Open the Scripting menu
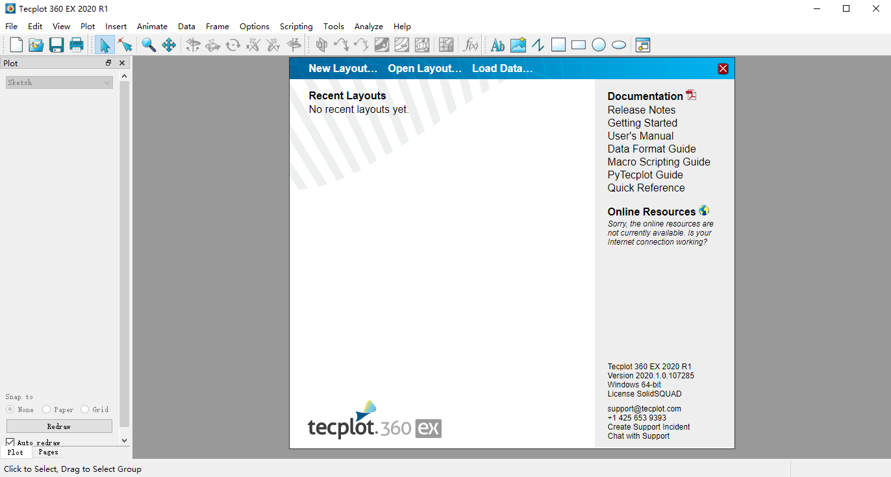The image size is (891, 477). click(296, 27)
